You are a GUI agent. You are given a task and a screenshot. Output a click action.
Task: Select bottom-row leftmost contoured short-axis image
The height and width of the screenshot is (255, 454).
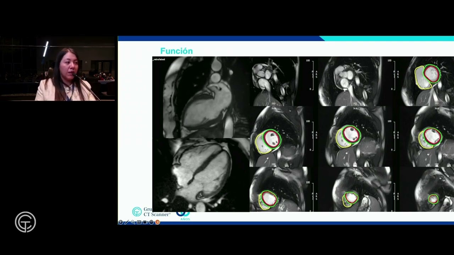(x=278, y=189)
